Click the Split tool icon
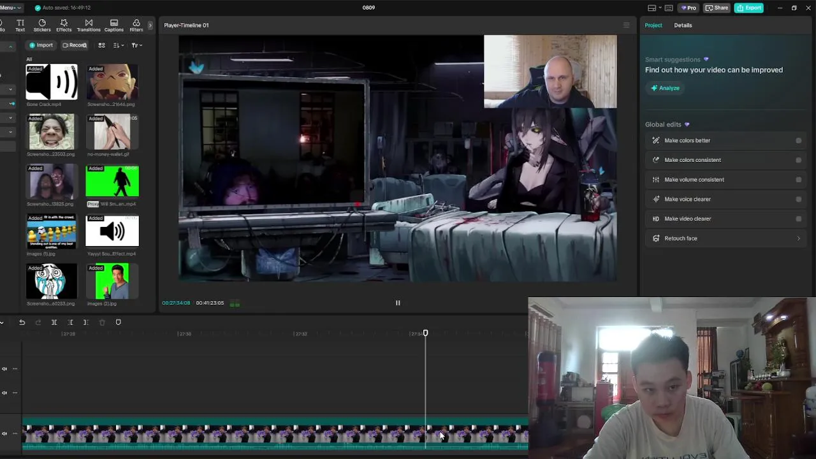Screen dimensions: 816x459 54,323
